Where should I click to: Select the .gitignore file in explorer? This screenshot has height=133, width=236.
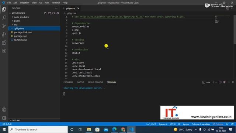pos(34,28)
